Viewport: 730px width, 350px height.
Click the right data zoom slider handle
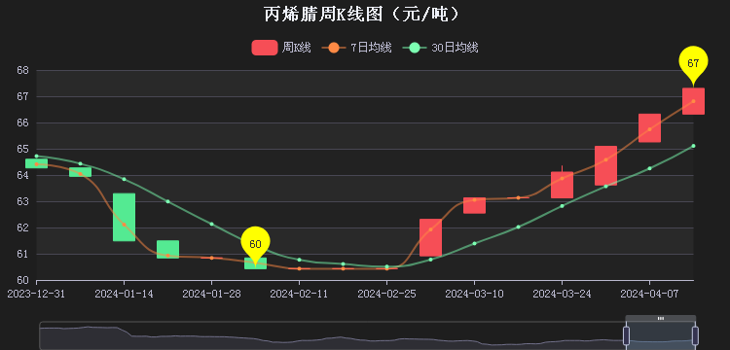point(695,335)
